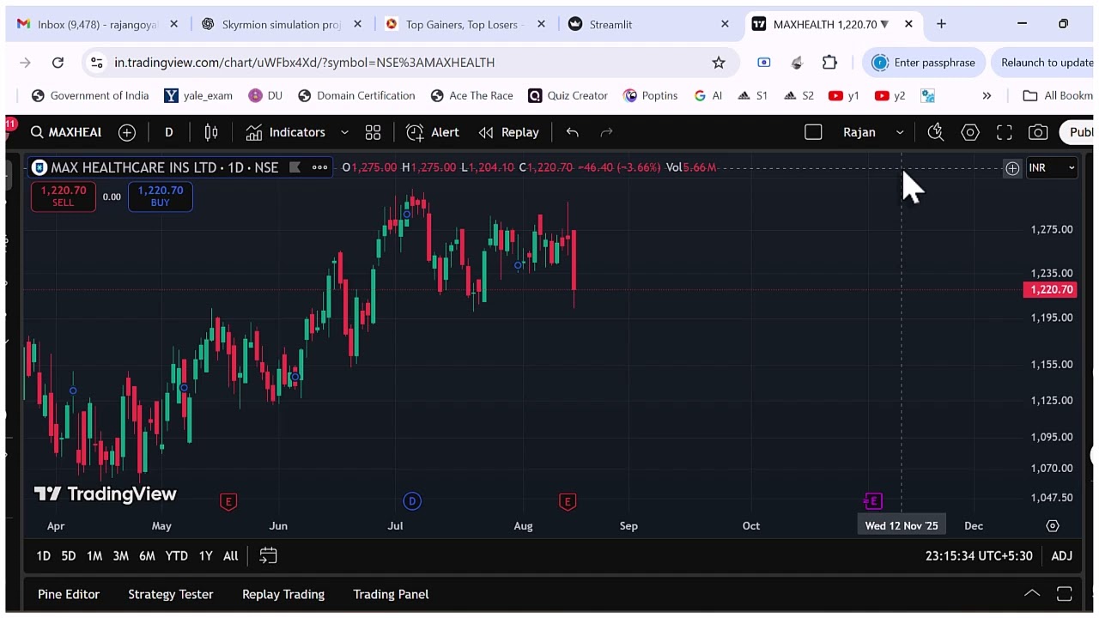This screenshot has height=618, width=1099.
Task: Open the MAXHEAL symbol search
Action: coord(66,132)
